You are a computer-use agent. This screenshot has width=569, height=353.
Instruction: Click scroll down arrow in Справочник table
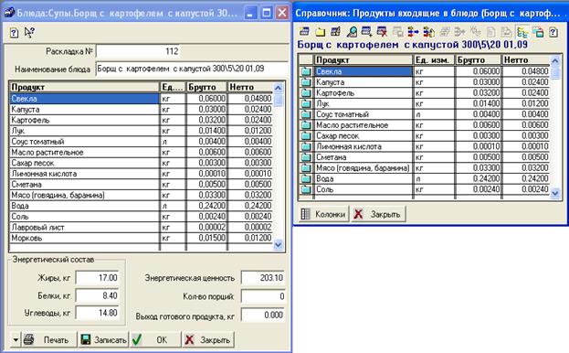(555, 193)
